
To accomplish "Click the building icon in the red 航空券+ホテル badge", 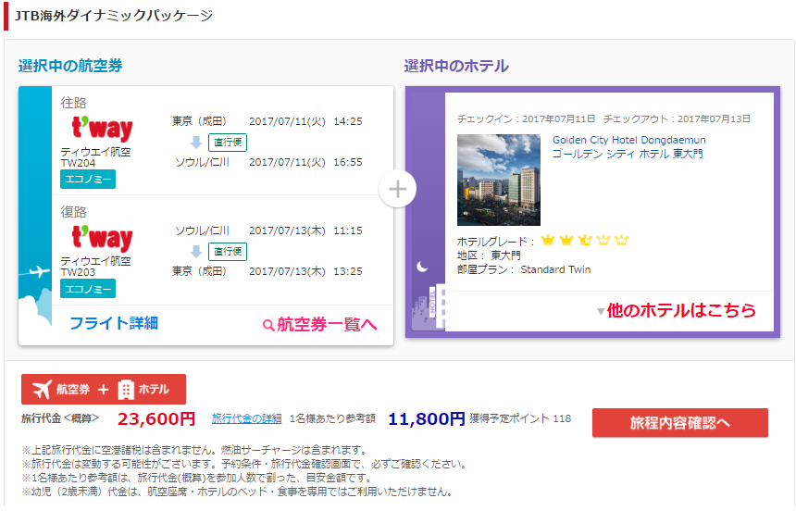I will tap(125, 390).
